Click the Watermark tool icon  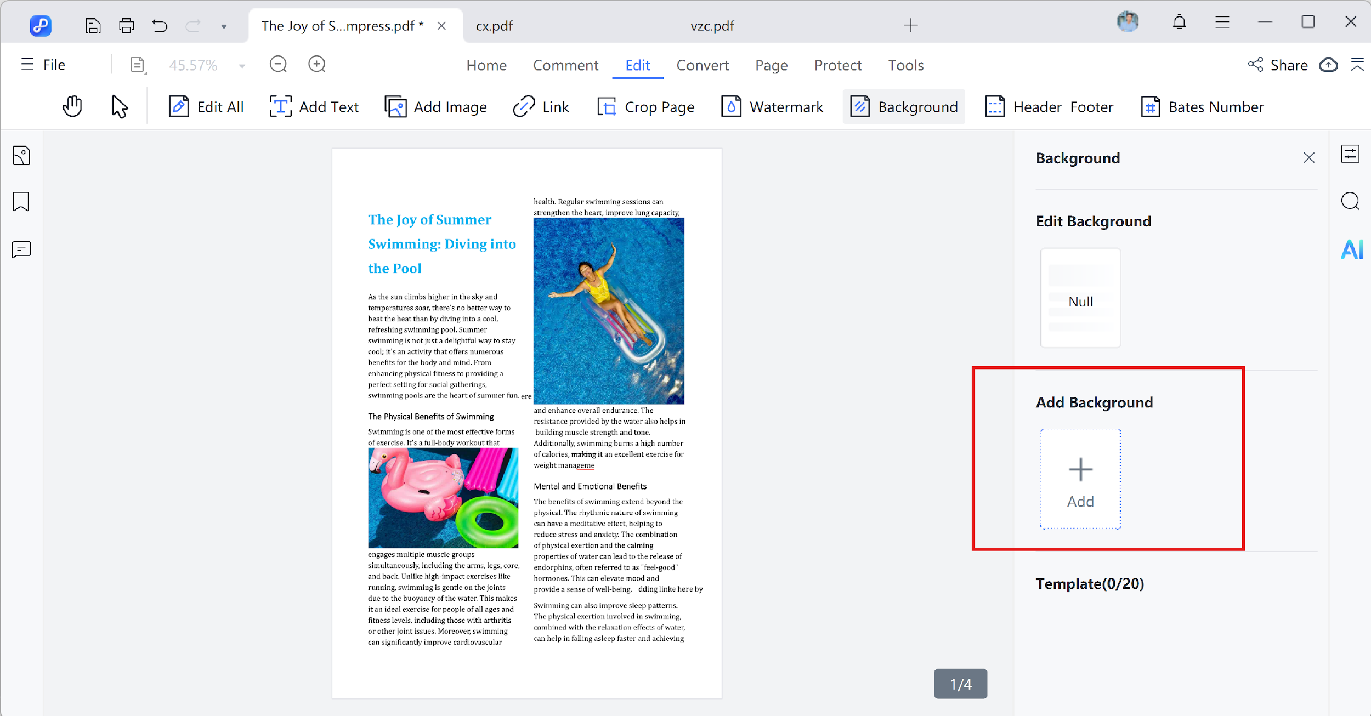(731, 107)
